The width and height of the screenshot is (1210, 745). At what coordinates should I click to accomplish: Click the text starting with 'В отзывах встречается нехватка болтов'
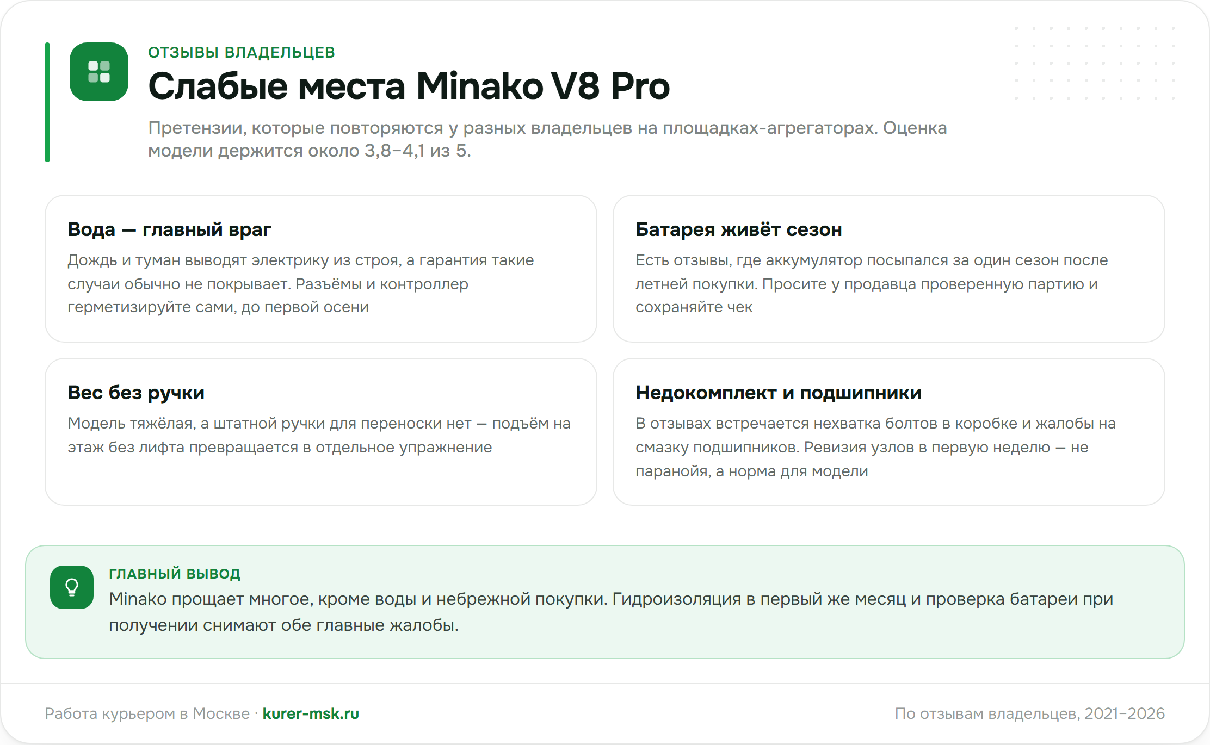click(875, 447)
